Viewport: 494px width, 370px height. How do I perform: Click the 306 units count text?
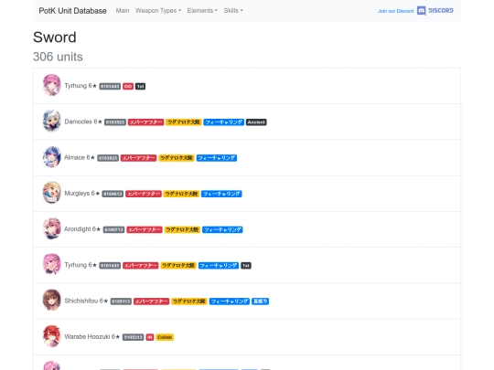pos(58,57)
